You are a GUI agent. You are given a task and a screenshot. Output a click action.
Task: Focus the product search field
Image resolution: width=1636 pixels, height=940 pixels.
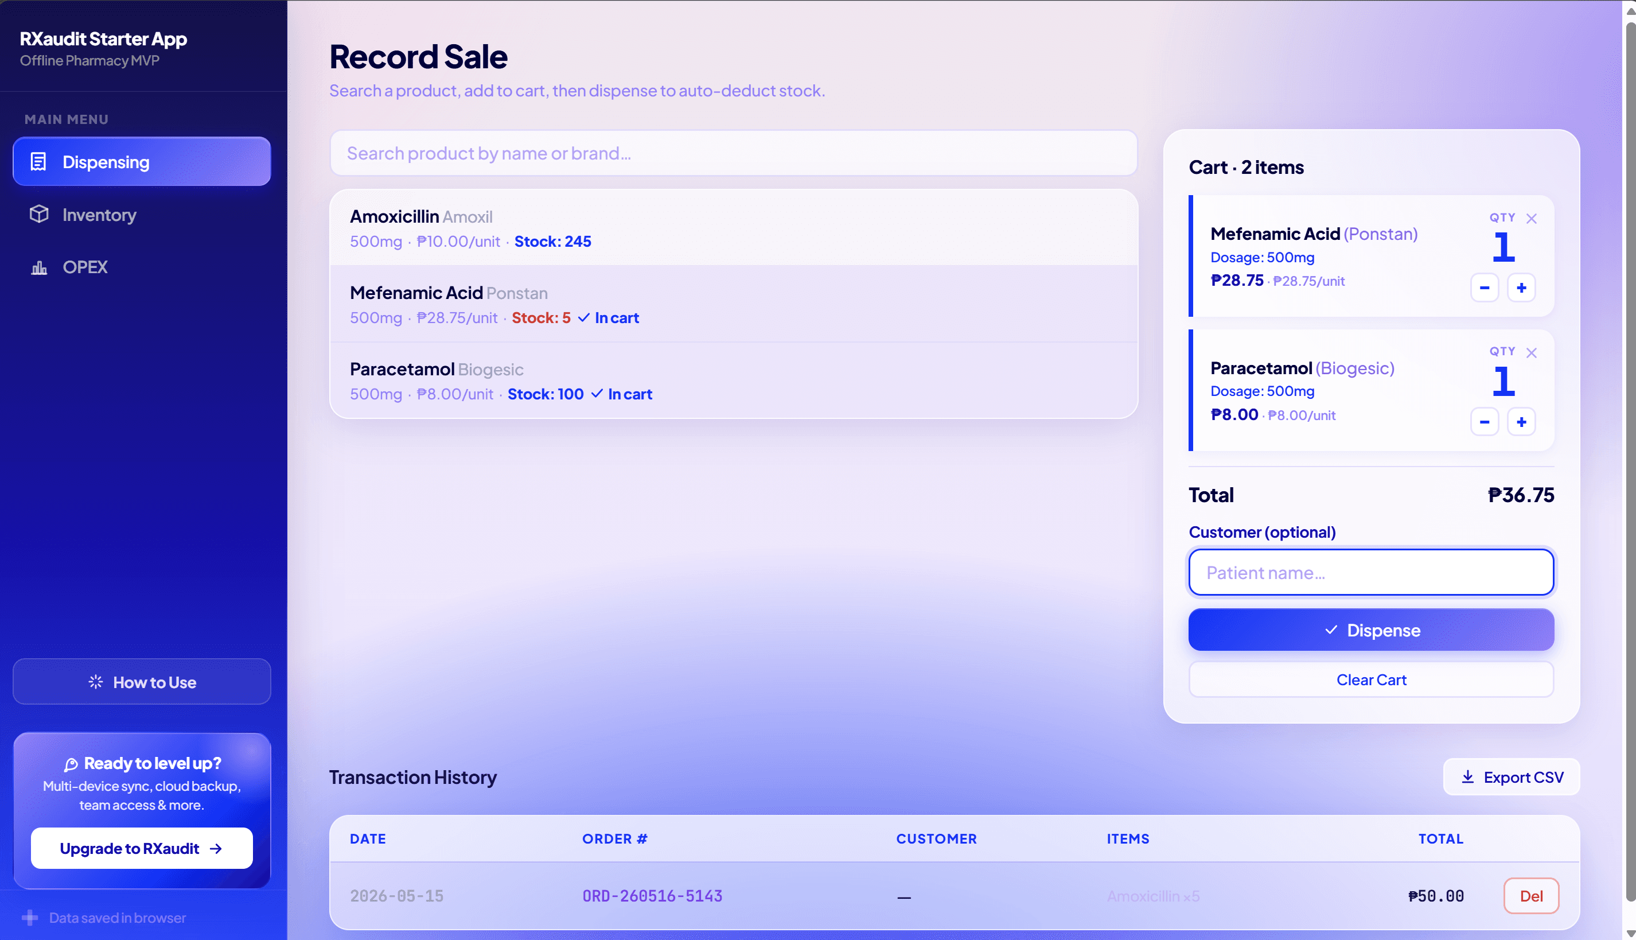[733, 153]
